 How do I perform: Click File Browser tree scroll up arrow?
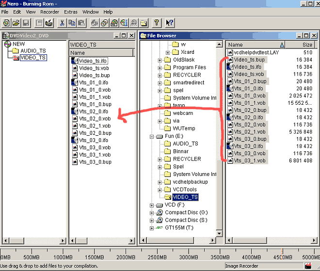tap(219, 44)
